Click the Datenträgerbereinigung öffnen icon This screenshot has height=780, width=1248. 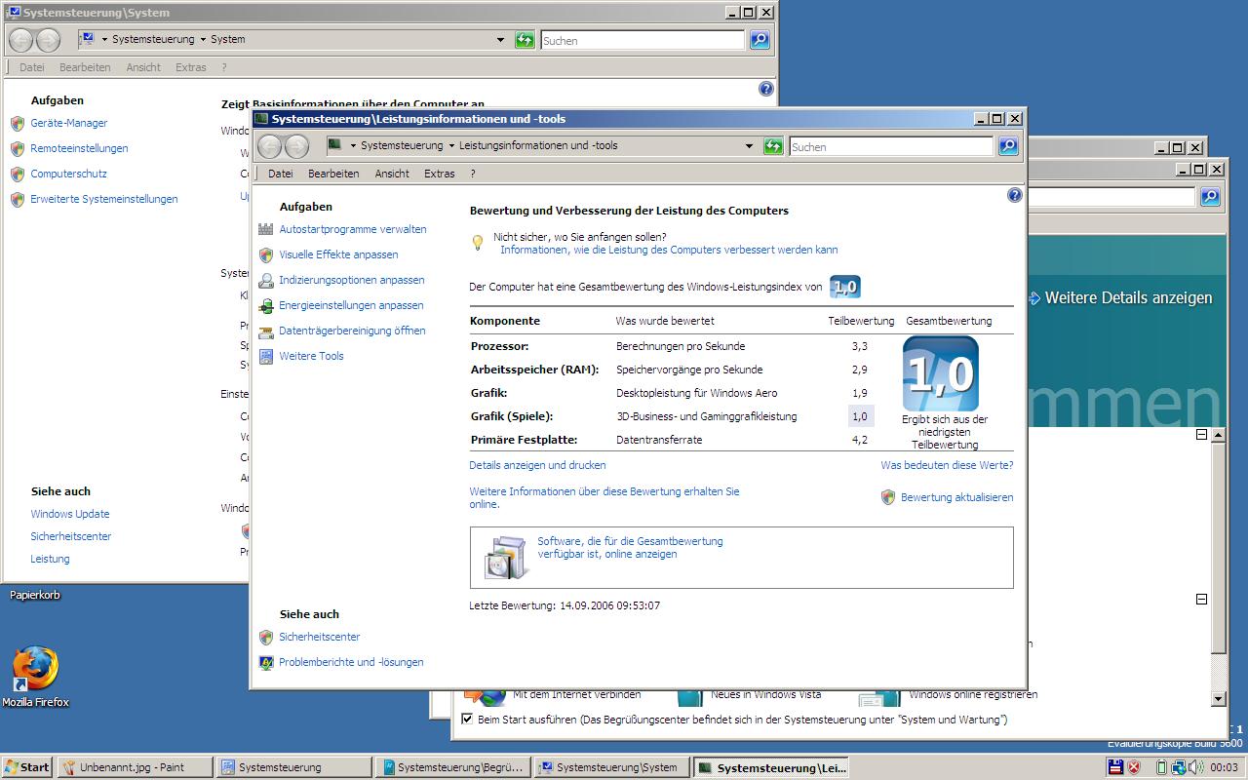[x=266, y=331]
